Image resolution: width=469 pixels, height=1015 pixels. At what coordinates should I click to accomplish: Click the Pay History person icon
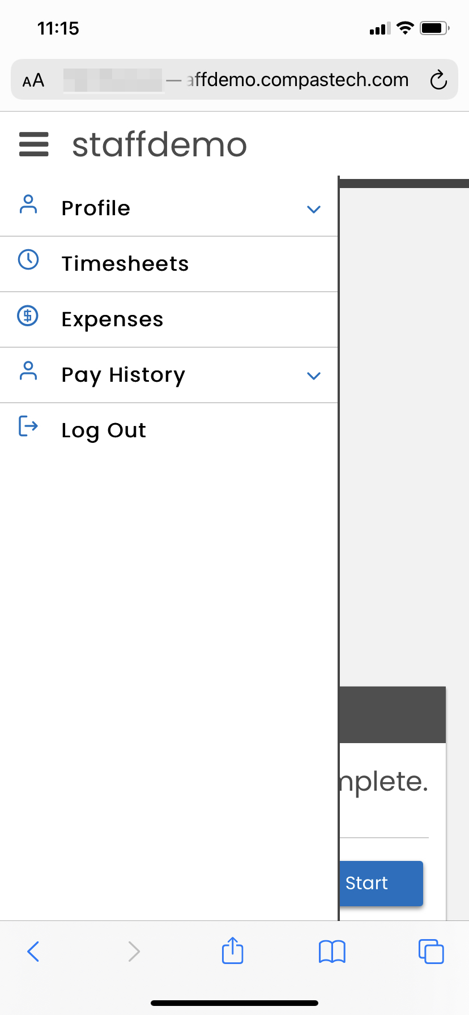(x=28, y=371)
